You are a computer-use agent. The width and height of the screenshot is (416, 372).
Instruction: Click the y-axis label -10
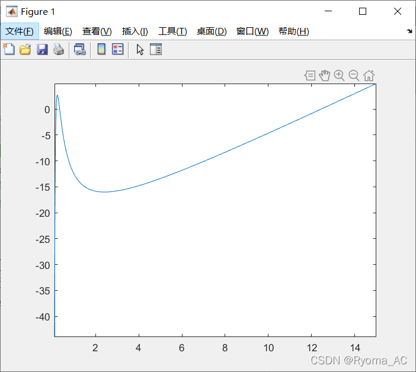click(43, 162)
